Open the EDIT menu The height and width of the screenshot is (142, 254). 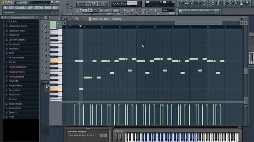coord(12,8)
